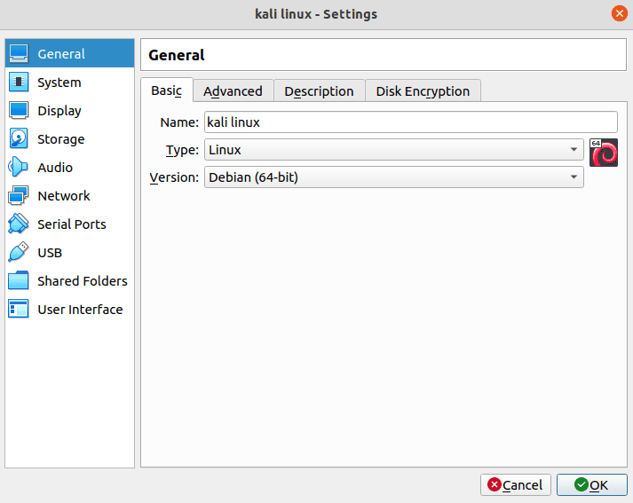The image size is (633, 503).
Task: Open Audio settings via speaker icon
Action: pos(19,167)
